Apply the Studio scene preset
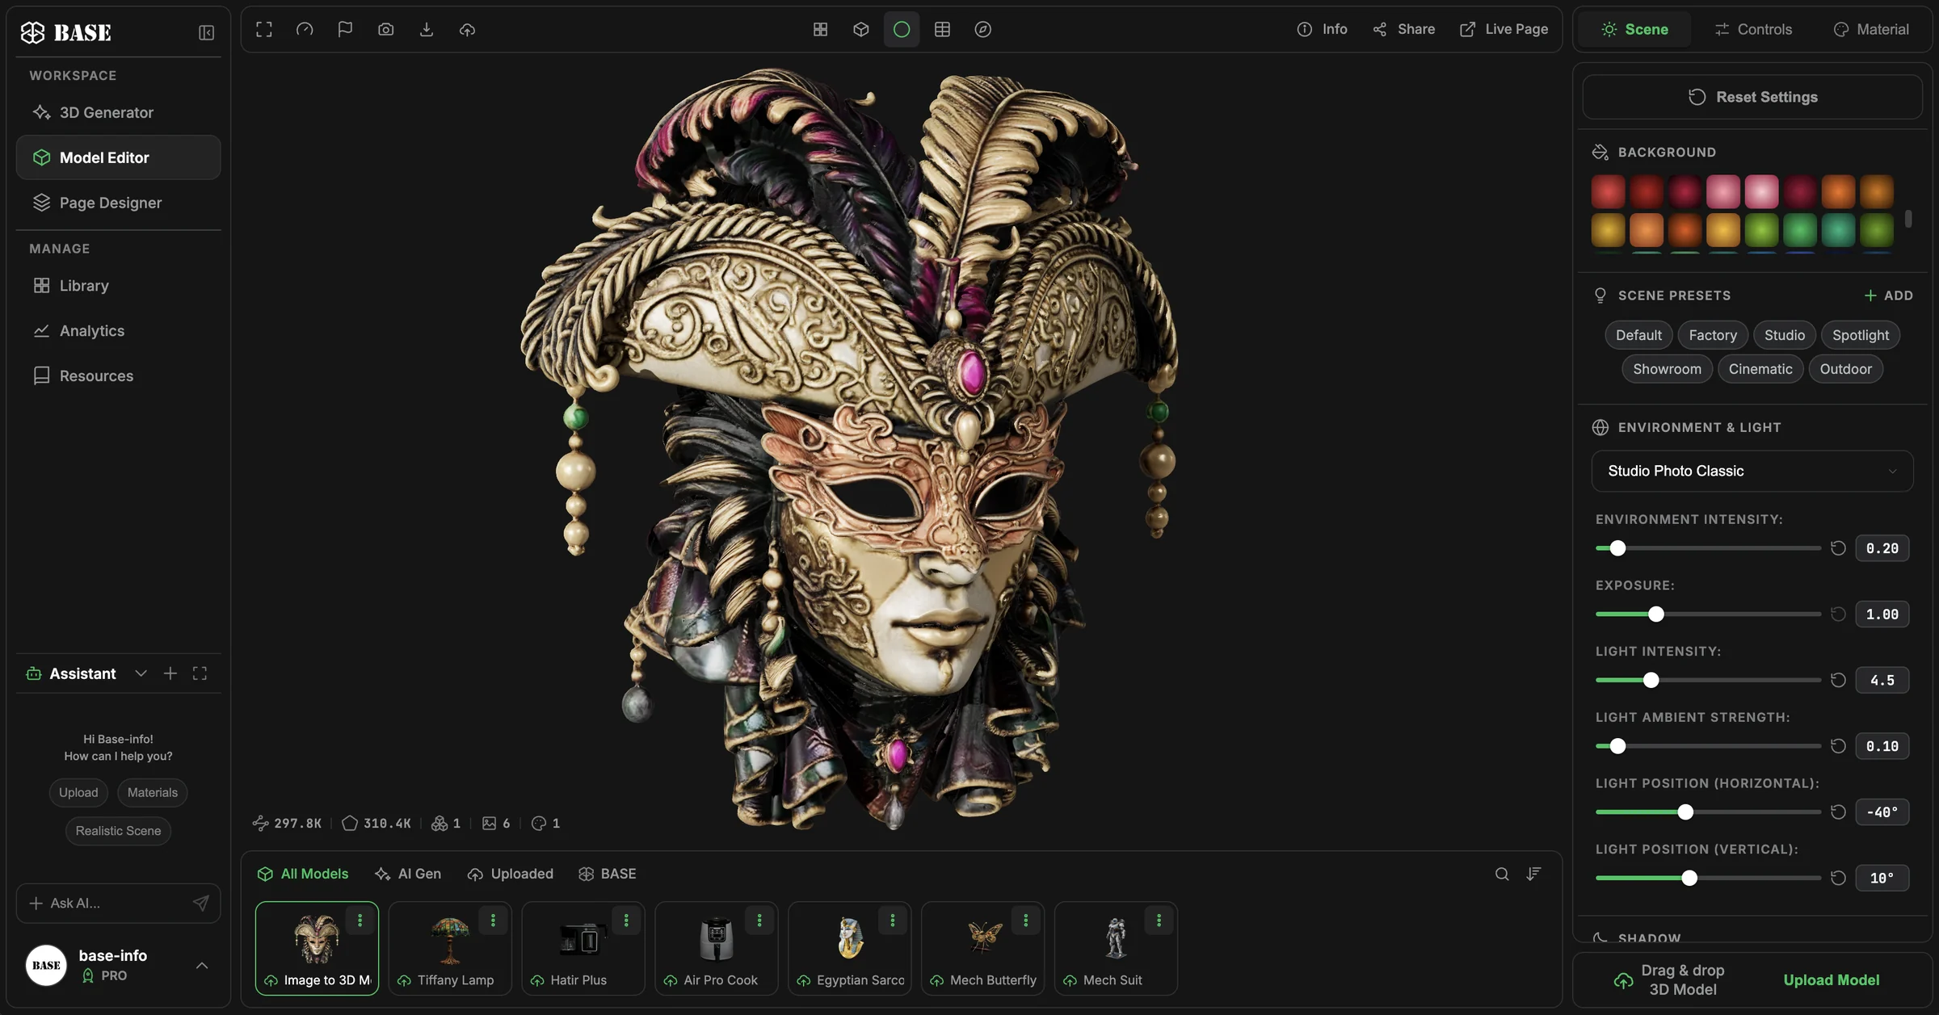Viewport: 1939px width, 1015px height. pyautogui.click(x=1784, y=335)
